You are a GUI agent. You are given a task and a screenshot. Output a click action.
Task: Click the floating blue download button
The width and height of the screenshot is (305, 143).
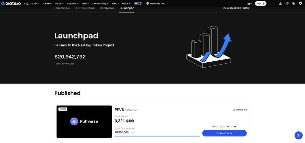pyautogui.click(x=298, y=135)
